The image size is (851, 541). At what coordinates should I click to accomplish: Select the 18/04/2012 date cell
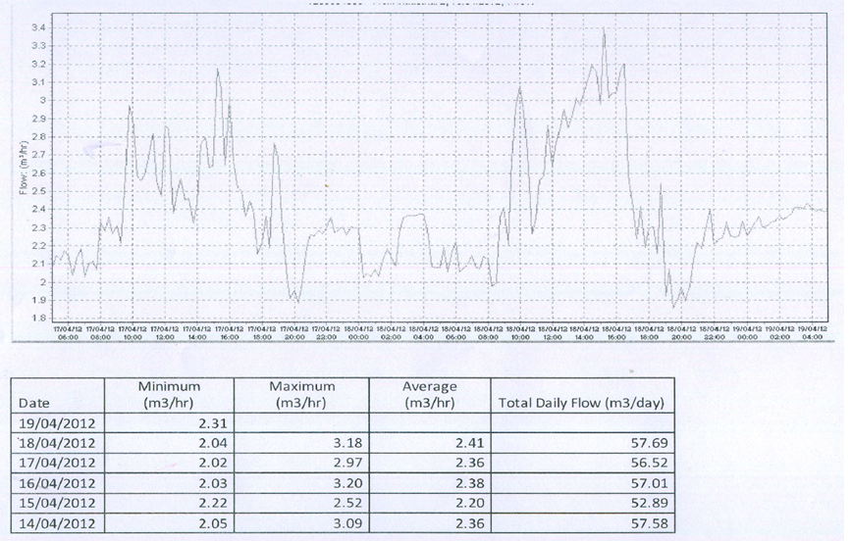56,443
